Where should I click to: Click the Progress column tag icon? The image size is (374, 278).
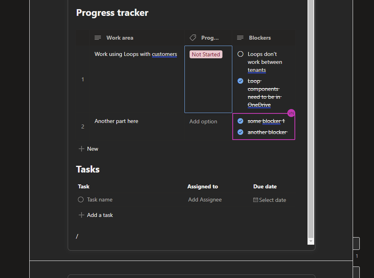coord(193,38)
